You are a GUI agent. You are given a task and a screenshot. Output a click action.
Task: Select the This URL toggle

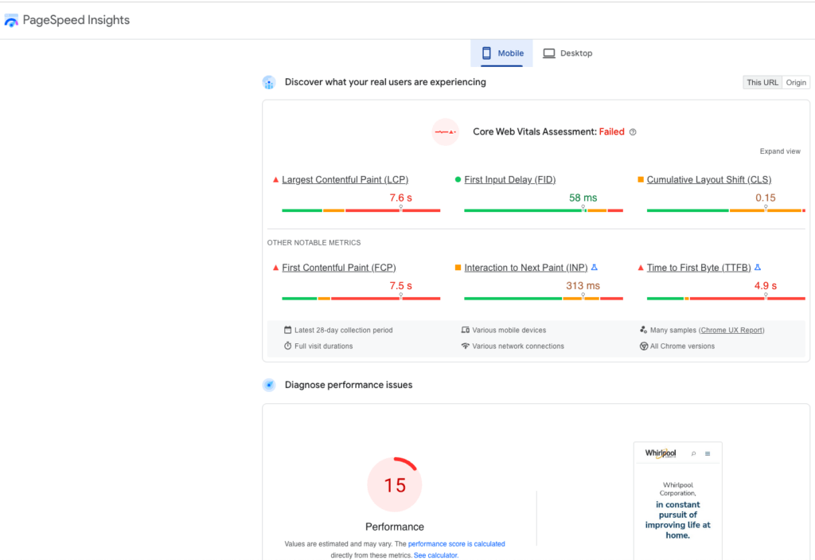(762, 82)
